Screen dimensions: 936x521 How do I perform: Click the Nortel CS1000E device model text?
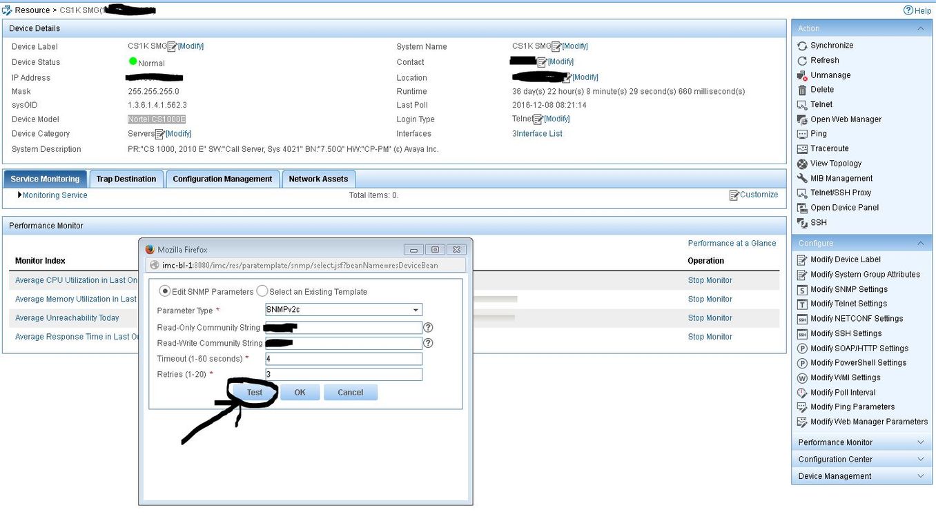157,119
